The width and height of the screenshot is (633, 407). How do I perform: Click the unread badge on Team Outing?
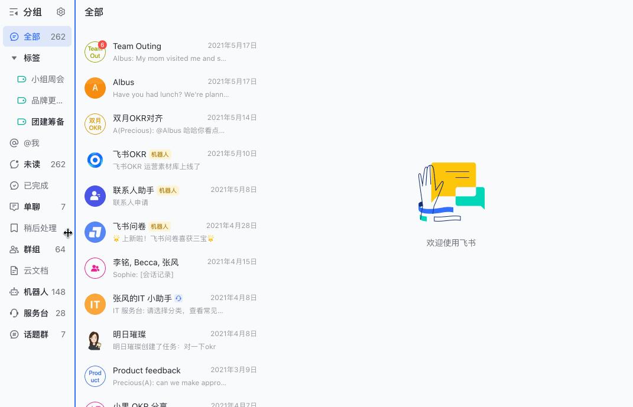(x=102, y=45)
